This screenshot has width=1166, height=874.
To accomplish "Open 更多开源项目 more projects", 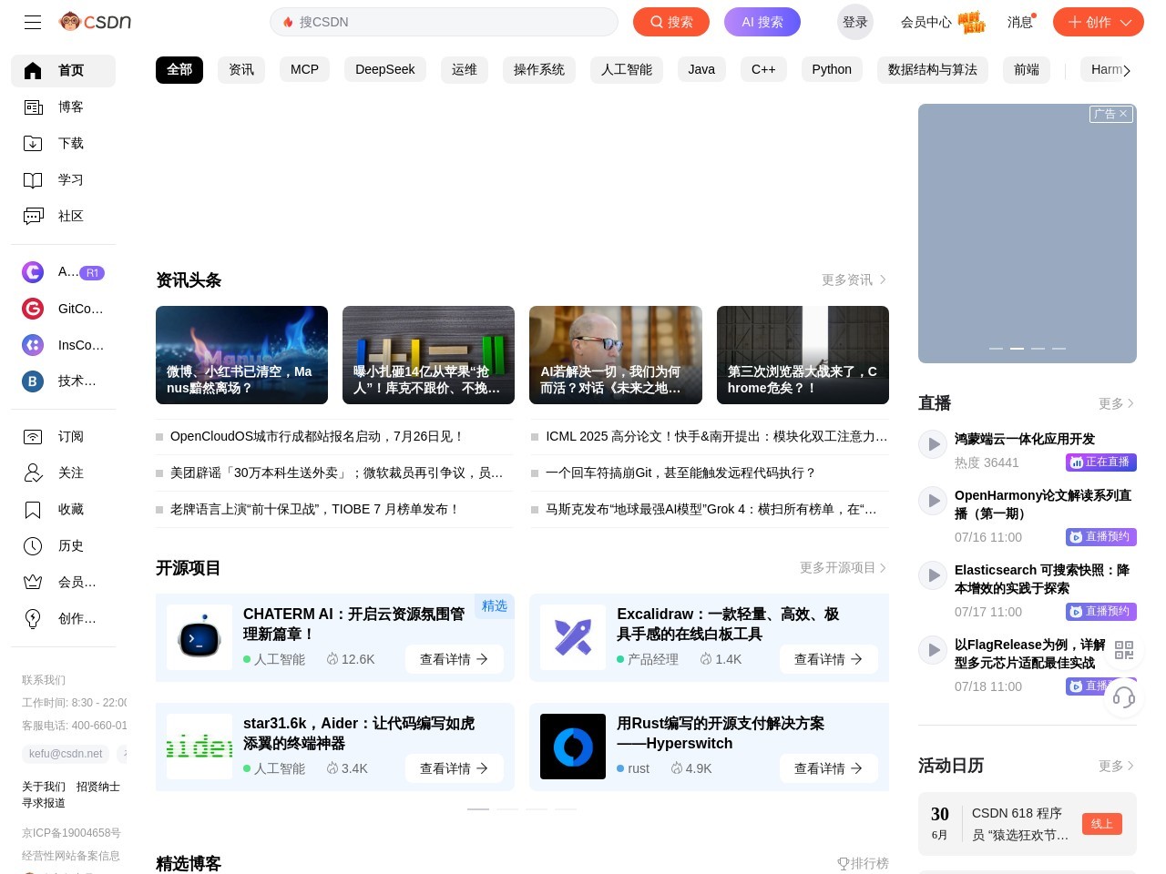I will [843, 567].
